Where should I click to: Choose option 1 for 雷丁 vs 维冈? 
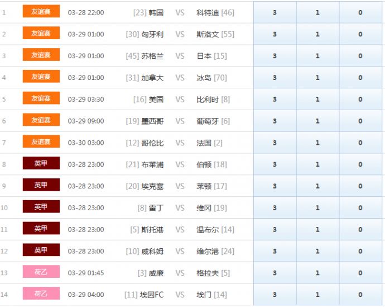317,208
